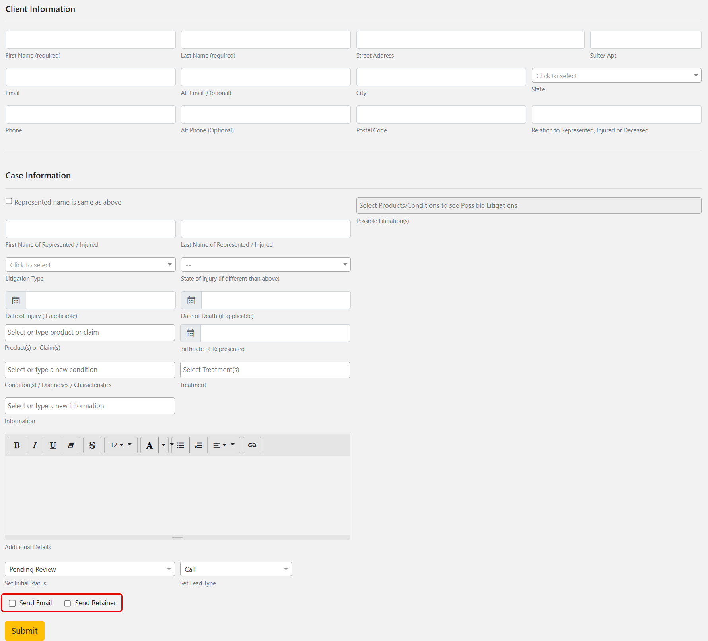
Task: Open the Date of Injury calendar picker
Action: coord(16,300)
